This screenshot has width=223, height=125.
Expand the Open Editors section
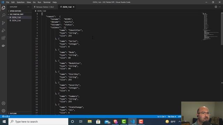point(15,11)
